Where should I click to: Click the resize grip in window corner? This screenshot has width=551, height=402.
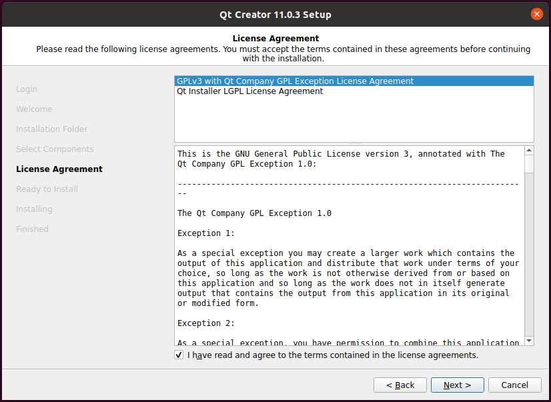tap(546, 397)
